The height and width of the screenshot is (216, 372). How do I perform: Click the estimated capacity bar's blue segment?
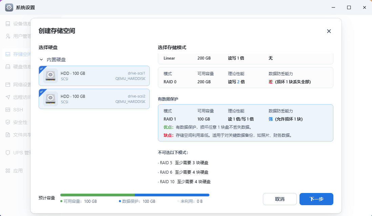(x=172, y=195)
